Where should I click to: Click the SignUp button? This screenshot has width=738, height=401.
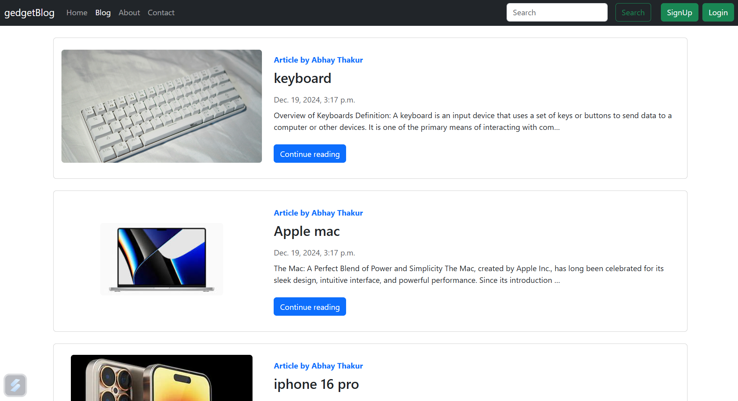[x=679, y=13]
